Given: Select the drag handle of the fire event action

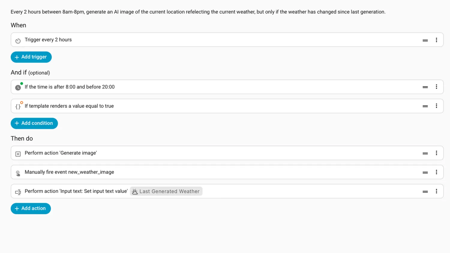Looking at the screenshot, I should 425,172.
